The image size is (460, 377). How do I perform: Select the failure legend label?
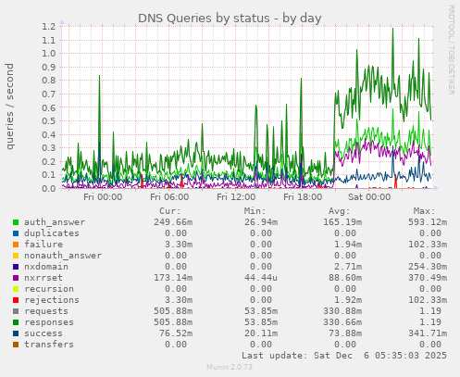[44, 245]
